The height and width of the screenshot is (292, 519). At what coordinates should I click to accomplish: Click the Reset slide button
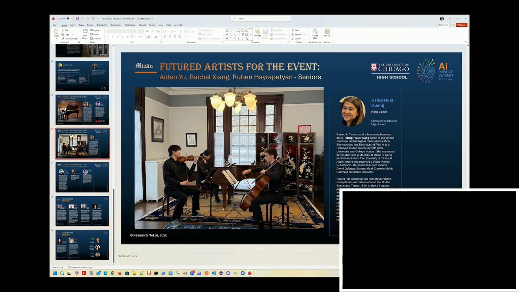95,34
